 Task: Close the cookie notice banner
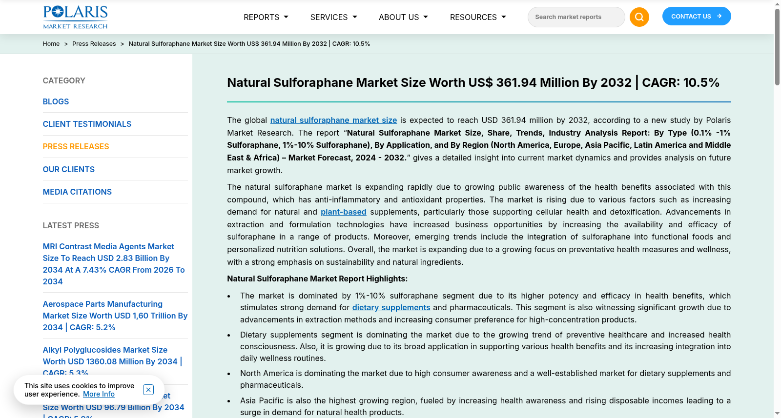point(148,390)
